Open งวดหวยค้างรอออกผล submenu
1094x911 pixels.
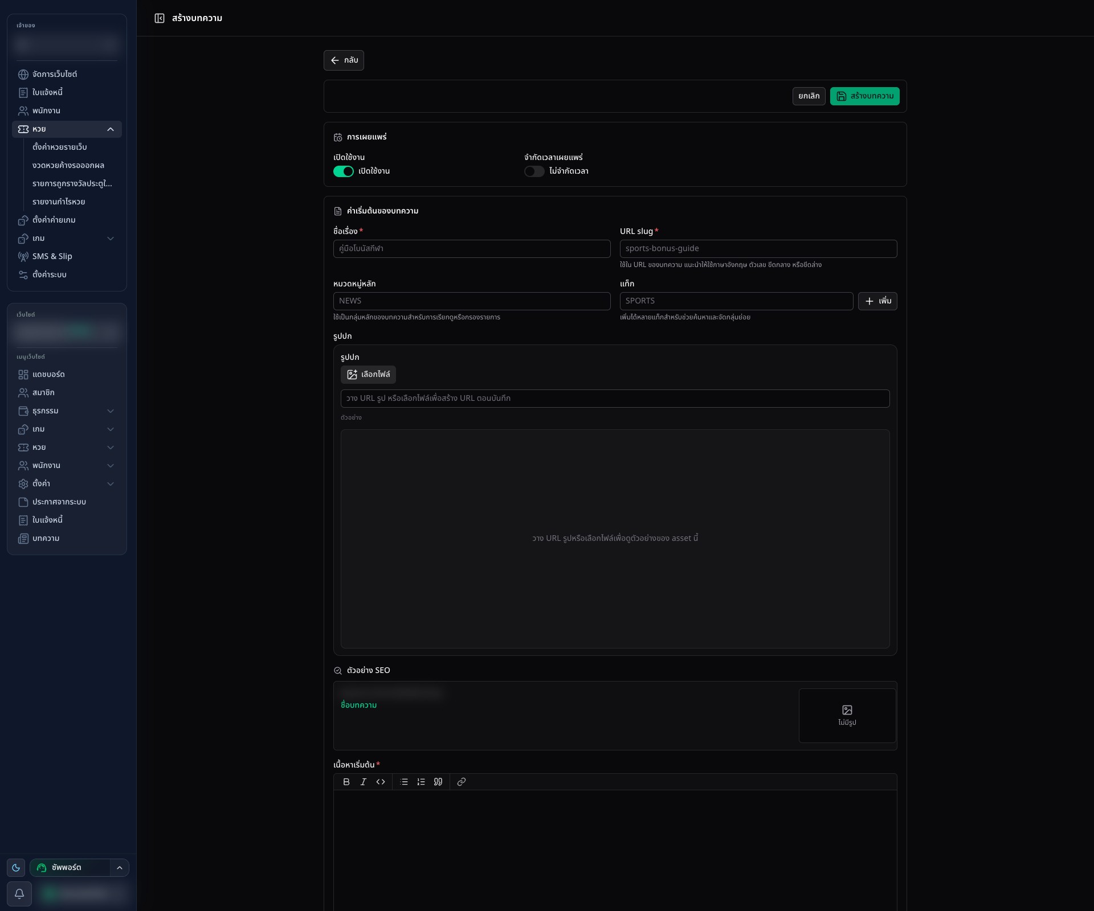click(73, 166)
